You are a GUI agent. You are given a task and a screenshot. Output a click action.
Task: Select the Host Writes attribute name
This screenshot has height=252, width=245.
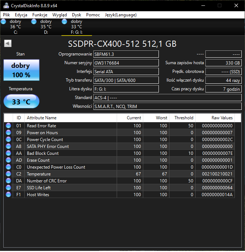[x=38, y=195]
